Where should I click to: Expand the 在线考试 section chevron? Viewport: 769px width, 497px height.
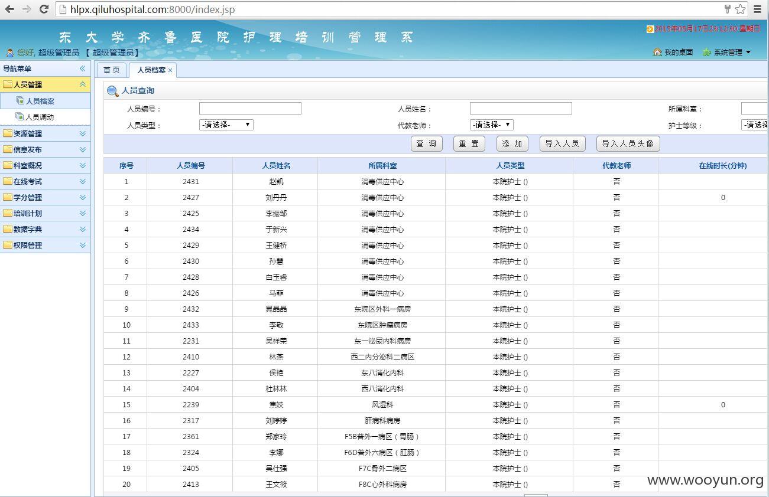tap(83, 181)
